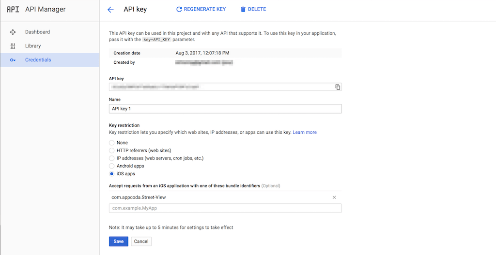Go to the Dashboard menu item

[37, 32]
